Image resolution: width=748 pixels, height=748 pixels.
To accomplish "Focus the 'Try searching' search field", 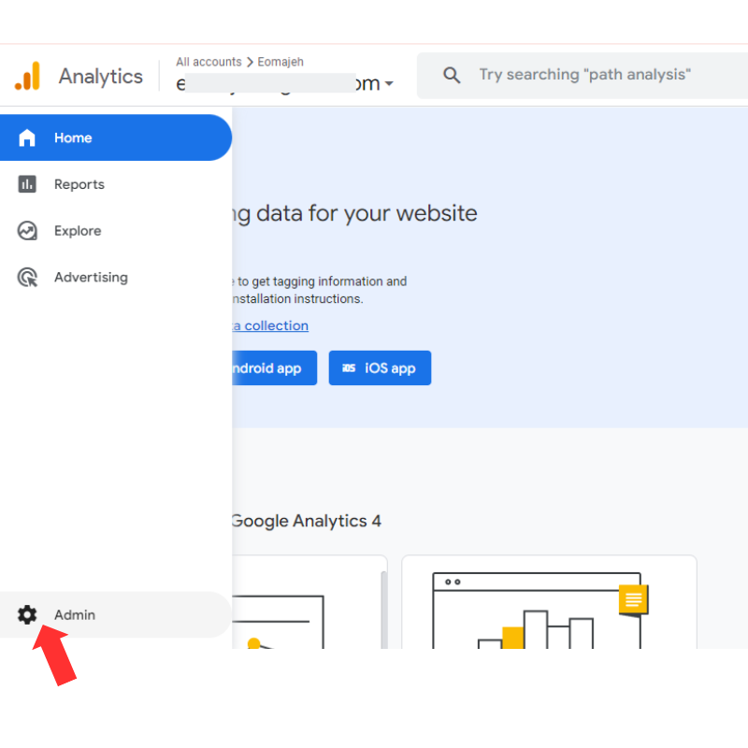I will point(584,75).
